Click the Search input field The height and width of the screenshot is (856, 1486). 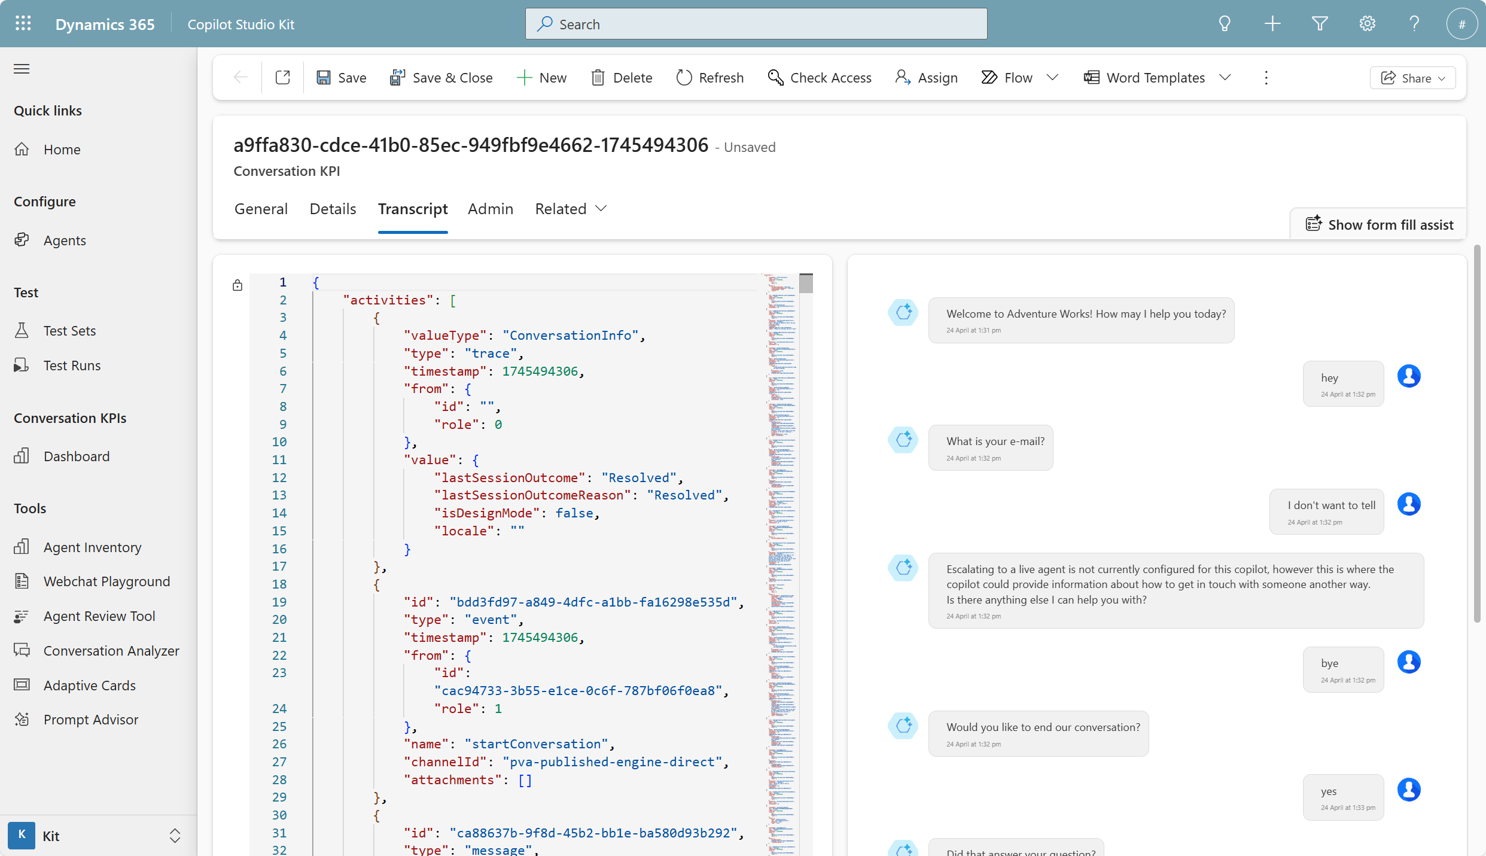click(756, 24)
